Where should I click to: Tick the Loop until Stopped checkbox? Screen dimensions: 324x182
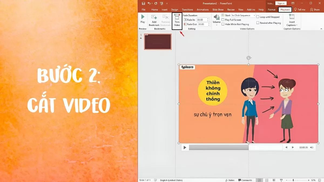258,17
